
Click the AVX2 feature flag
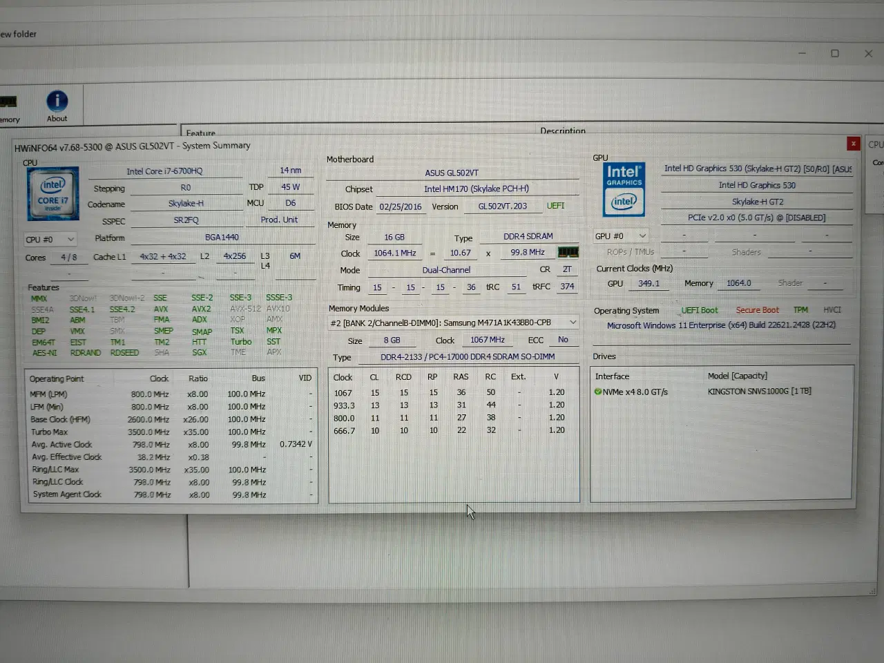[x=201, y=309]
